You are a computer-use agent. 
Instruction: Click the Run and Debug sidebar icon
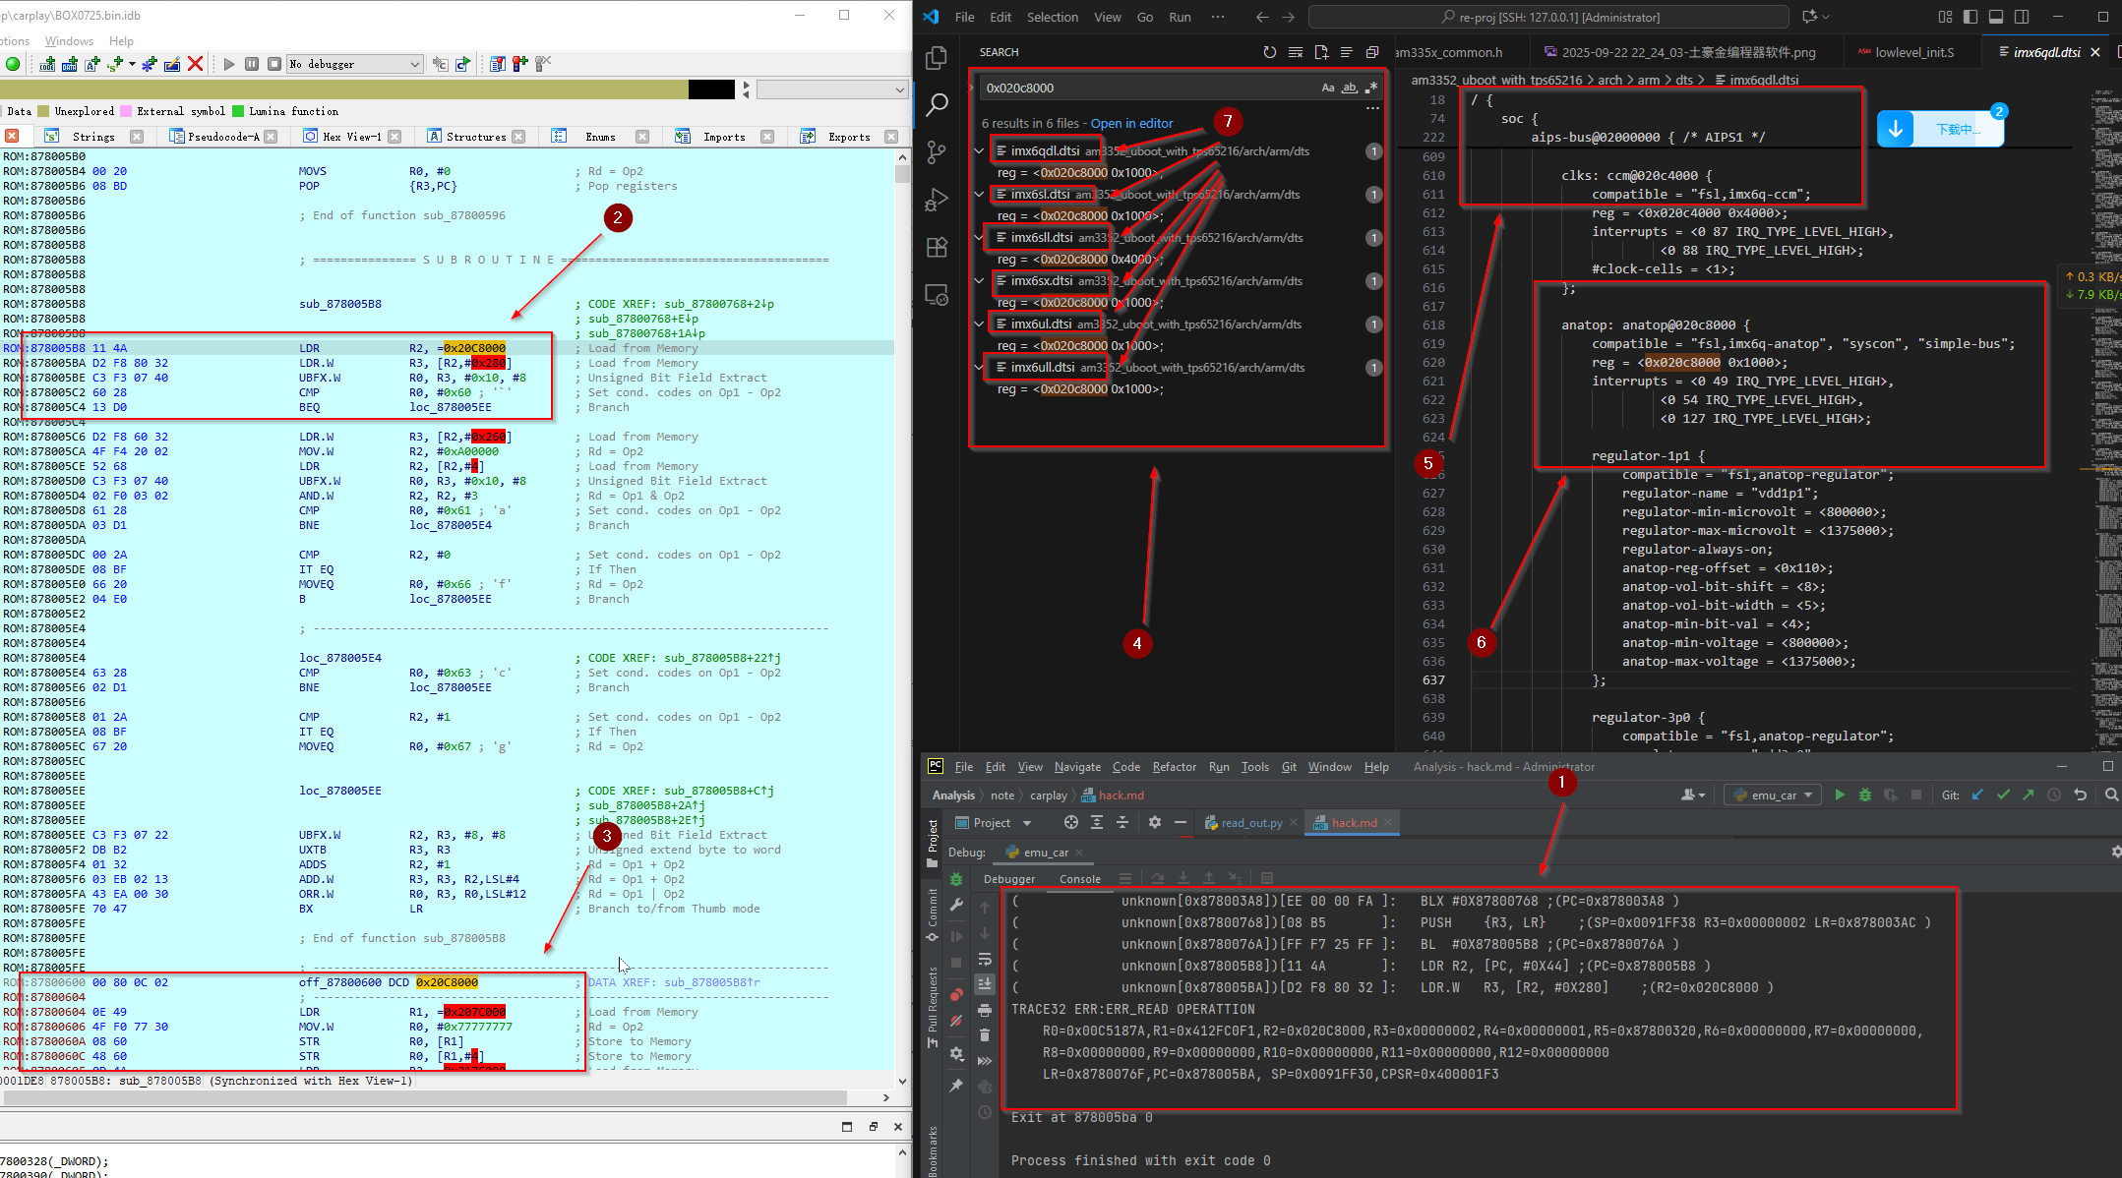pyautogui.click(x=937, y=200)
